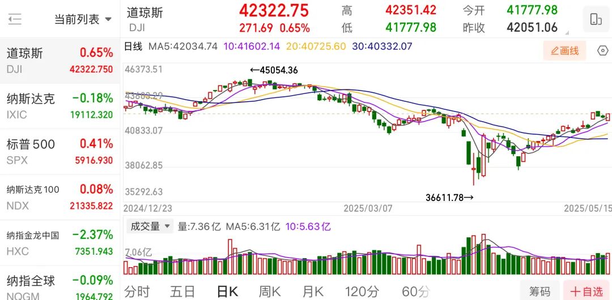Open the 成交量 indicator dropdown
This screenshot has height=300, width=612.
(150, 226)
